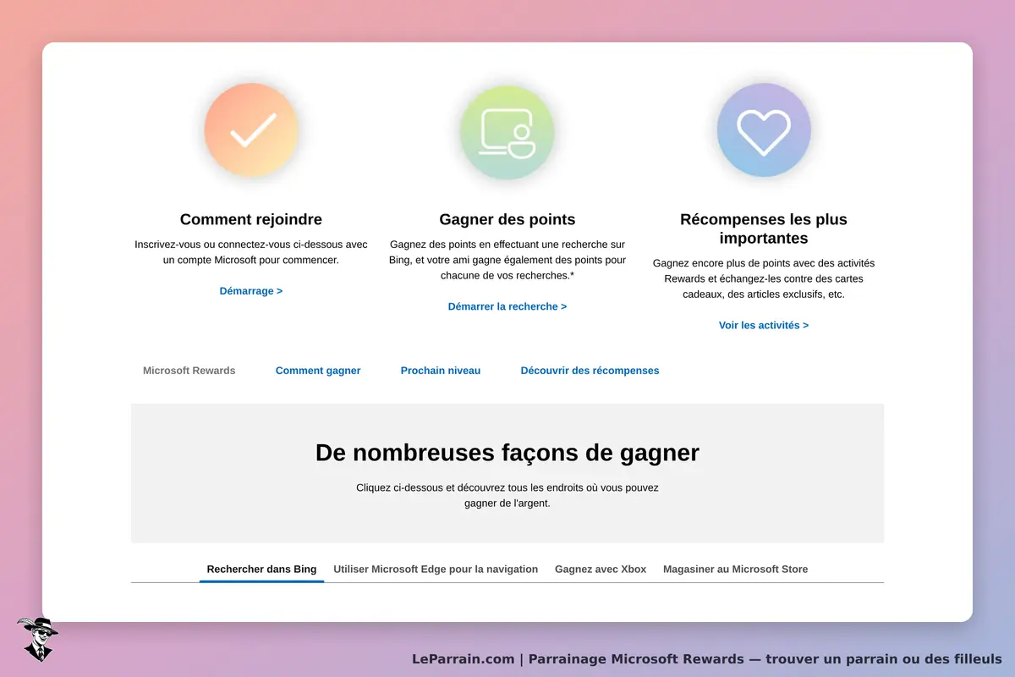Click the green laptop-and-person circle icon

coord(507,133)
